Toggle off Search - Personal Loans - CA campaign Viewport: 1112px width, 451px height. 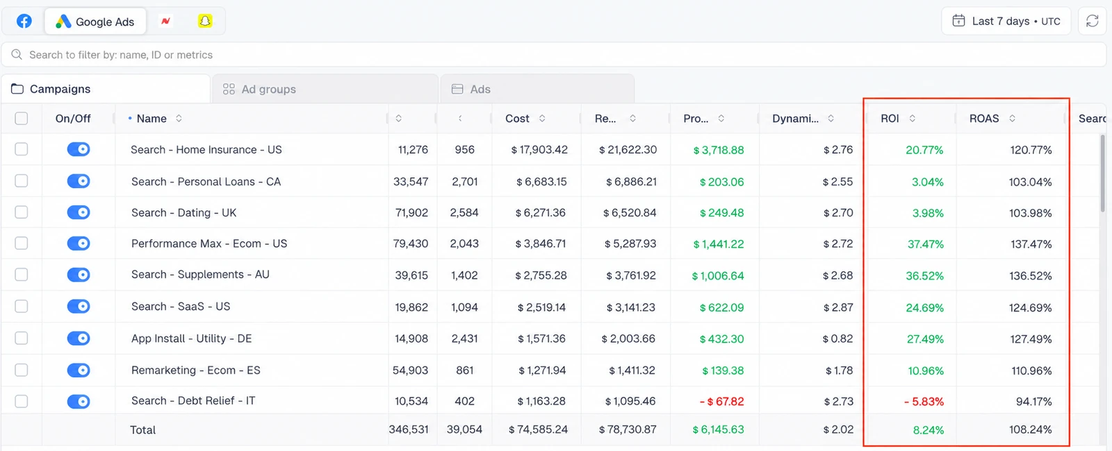(79, 181)
